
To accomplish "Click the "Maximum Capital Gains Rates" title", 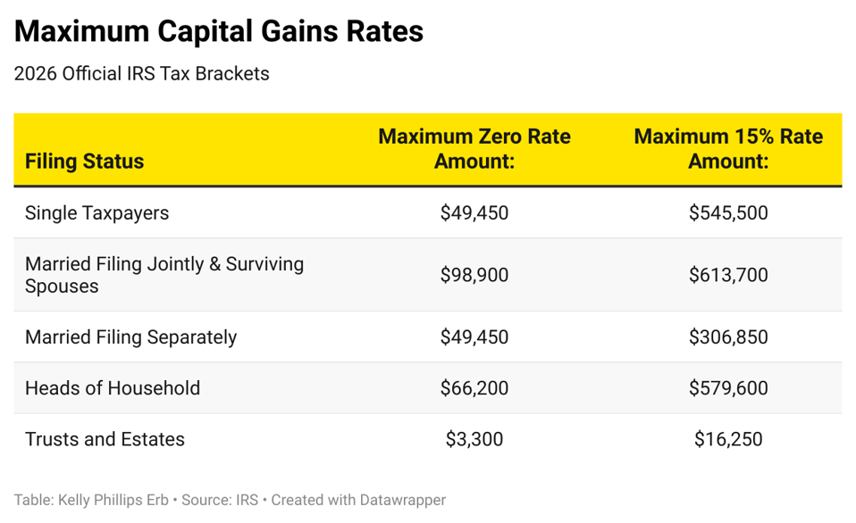I will (x=219, y=32).
